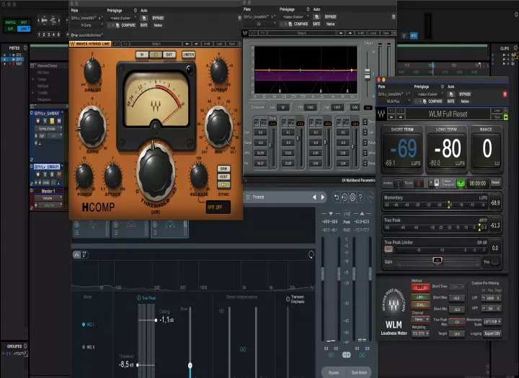Select the EBU method in WLM
Image resolution: width=519 pixels, height=378 pixels.
(420, 287)
